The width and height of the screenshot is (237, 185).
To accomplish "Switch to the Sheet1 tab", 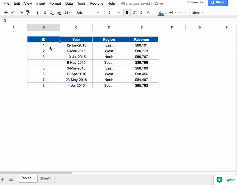I will pyautogui.click(x=46, y=178).
